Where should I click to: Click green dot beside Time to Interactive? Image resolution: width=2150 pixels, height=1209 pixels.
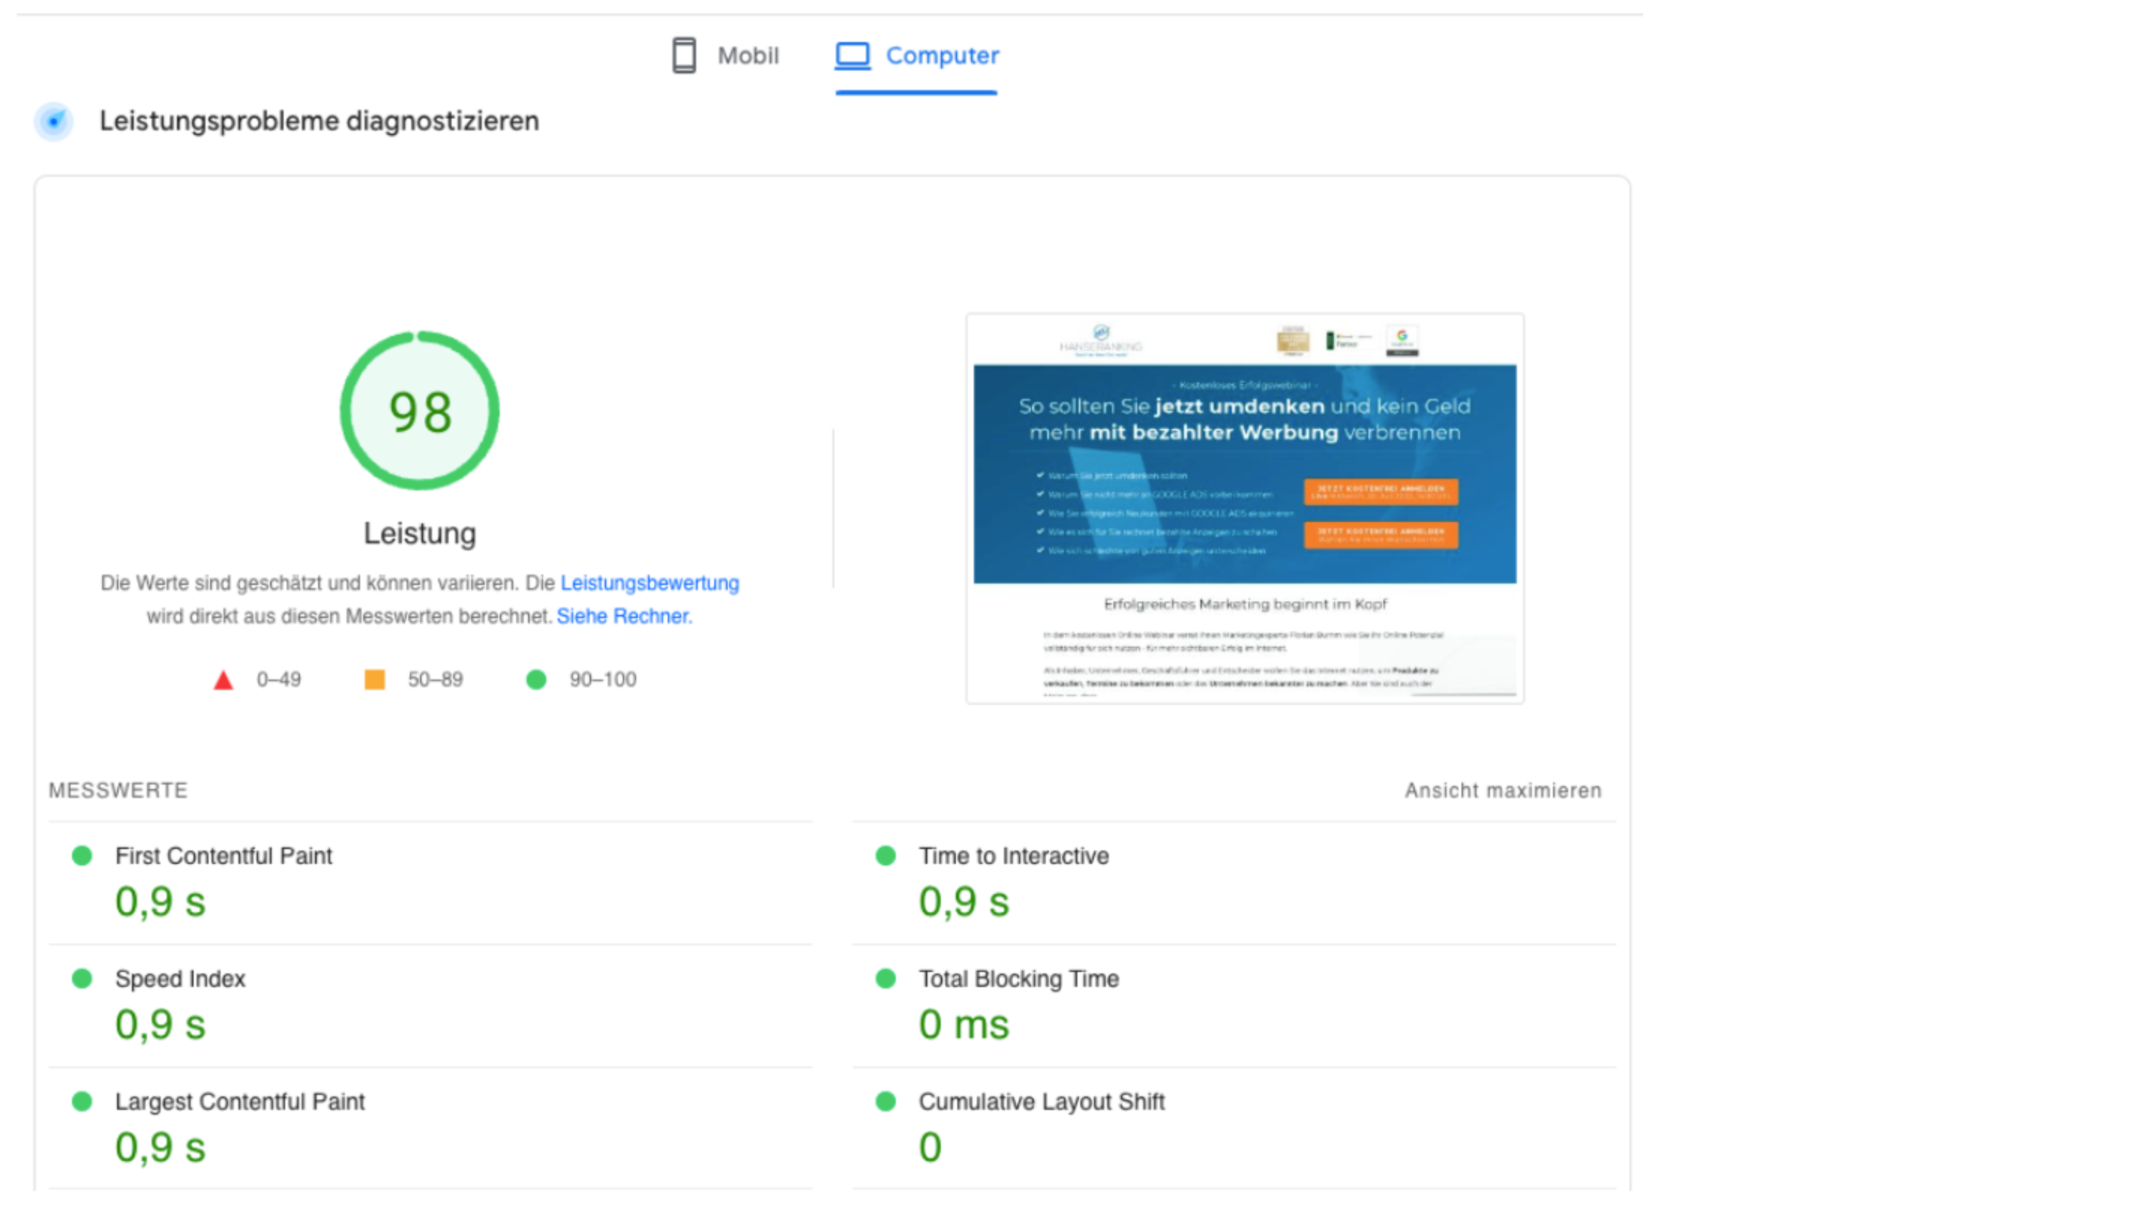click(x=885, y=856)
